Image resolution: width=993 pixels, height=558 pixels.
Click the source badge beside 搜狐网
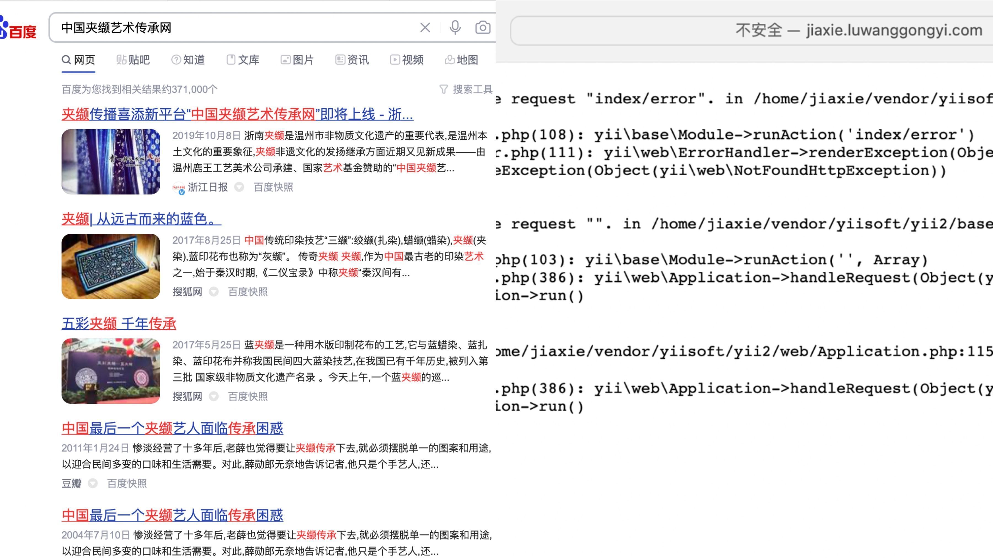tap(214, 292)
